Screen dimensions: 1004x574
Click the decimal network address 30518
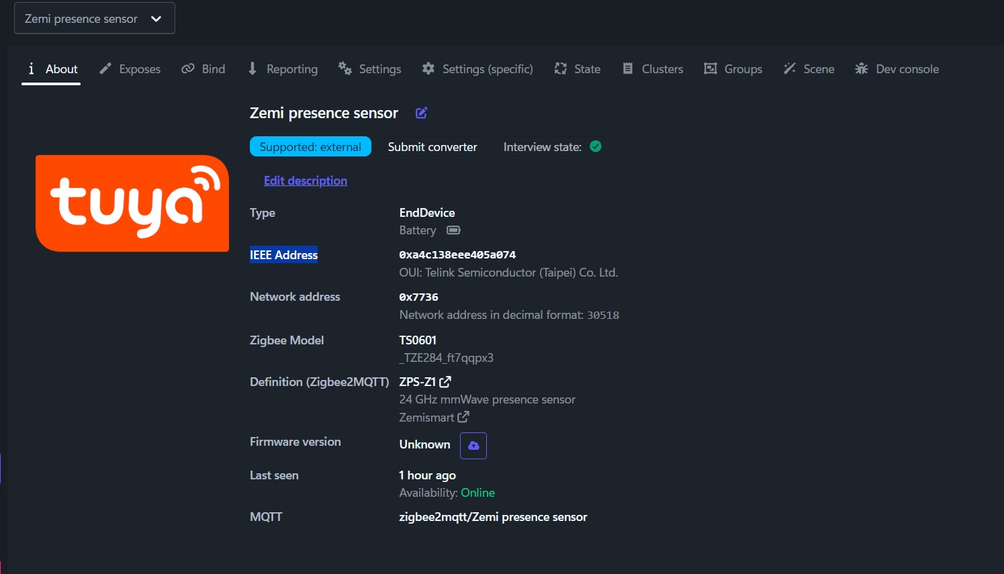(x=603, y=316)
